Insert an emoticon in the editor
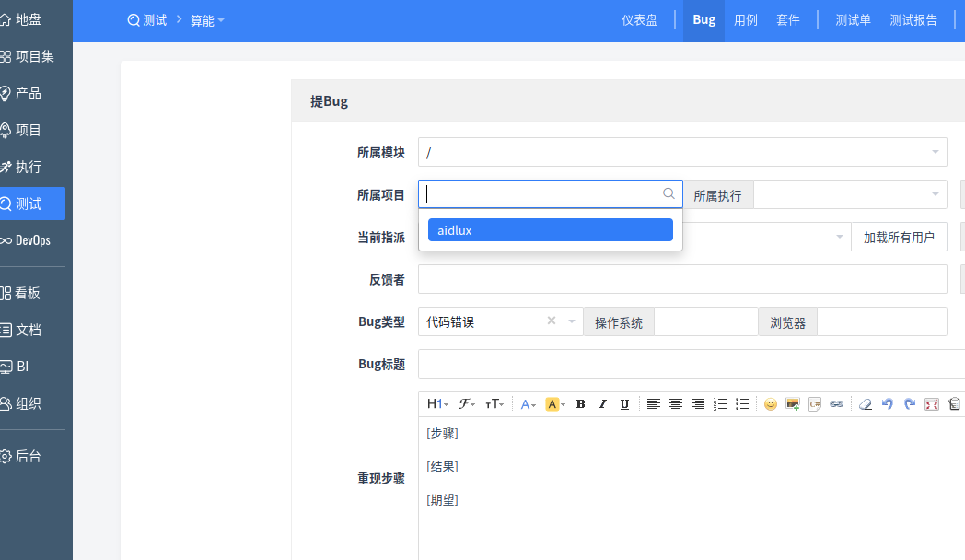 point(771,404)
